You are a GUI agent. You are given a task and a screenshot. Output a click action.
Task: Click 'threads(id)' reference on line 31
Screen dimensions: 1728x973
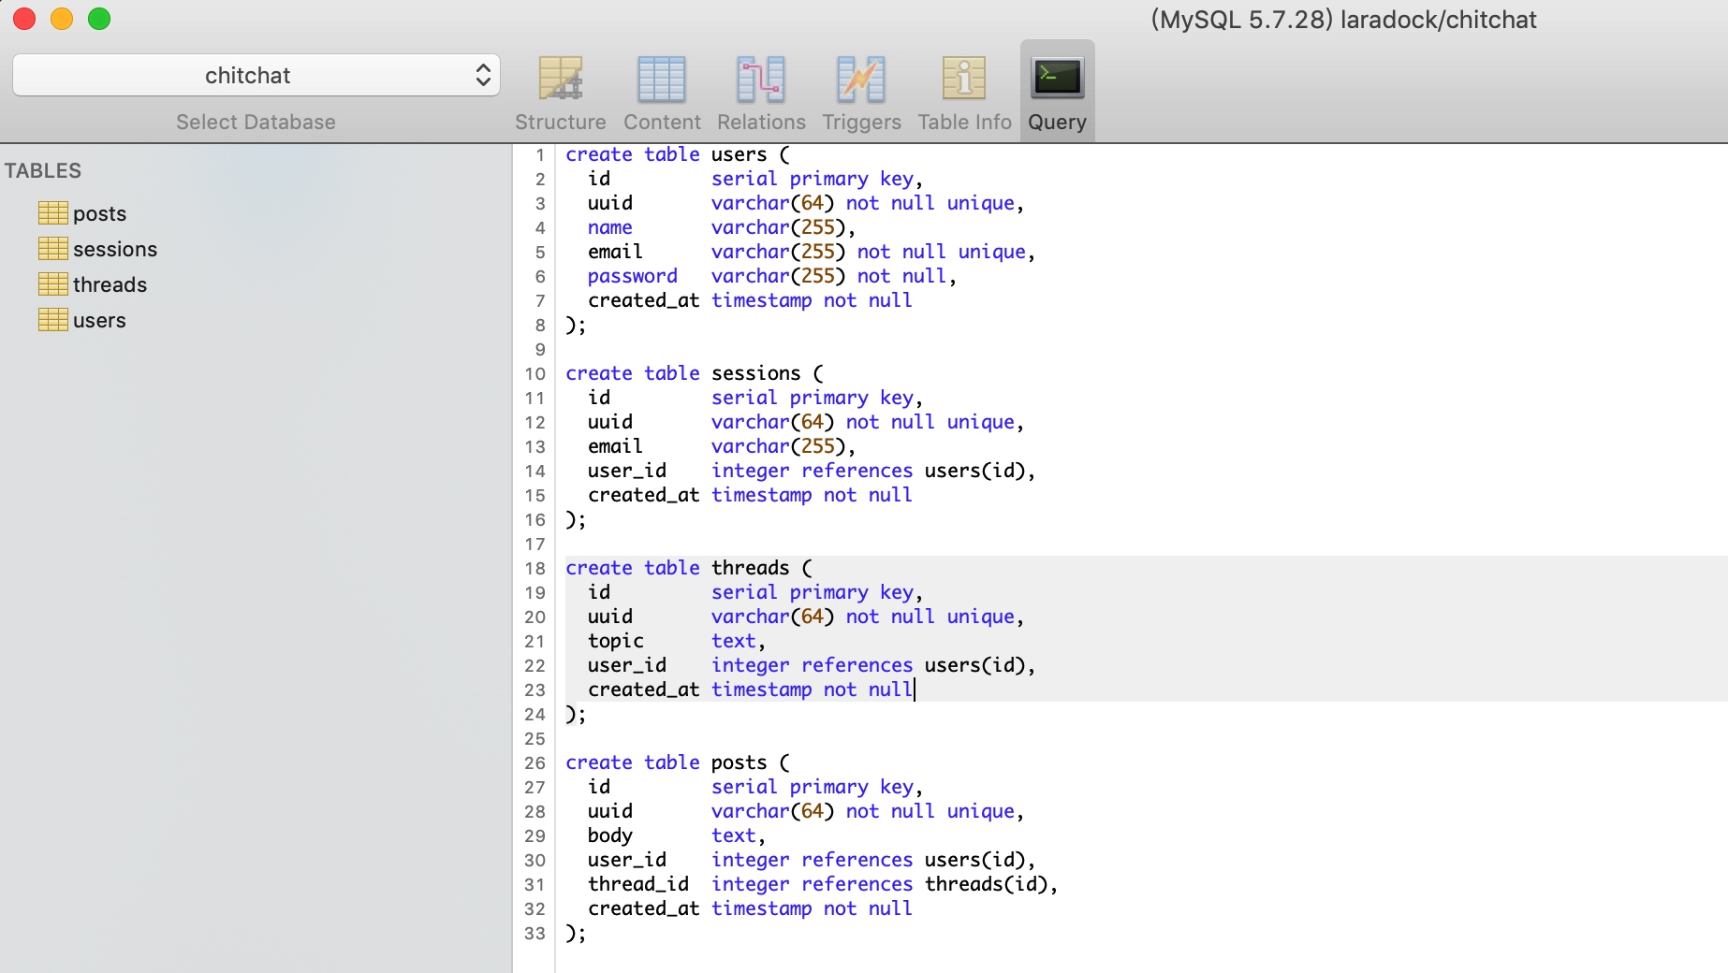[x=987, y=884]
